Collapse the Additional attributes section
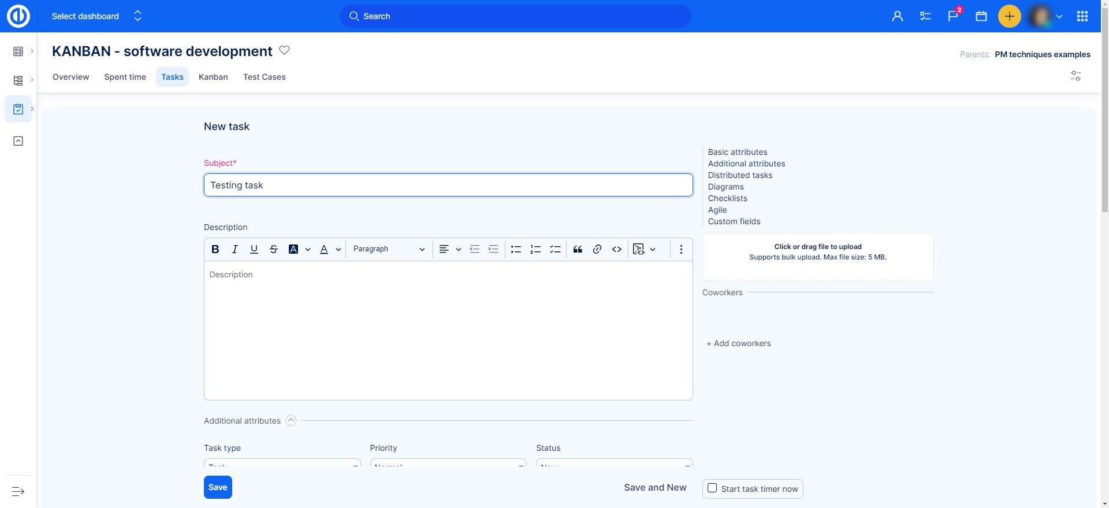1109x508 pixels. click(291, 421)
